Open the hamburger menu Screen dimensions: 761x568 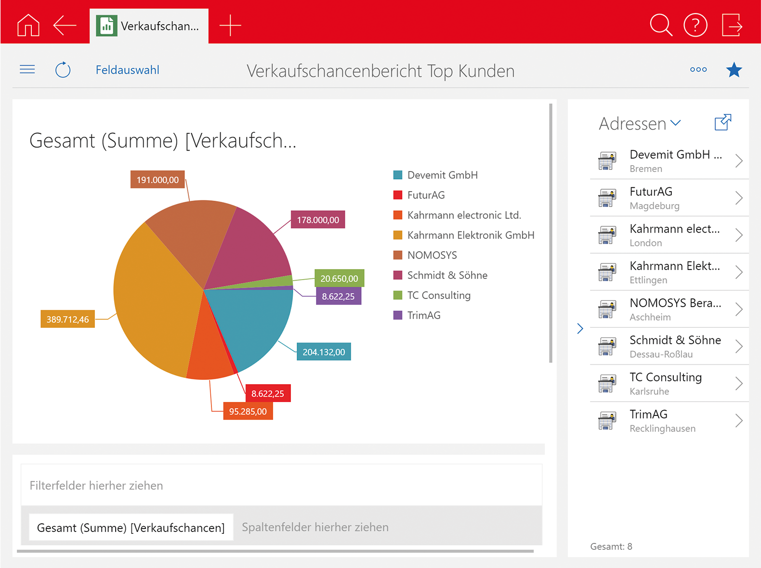(27, 70)
